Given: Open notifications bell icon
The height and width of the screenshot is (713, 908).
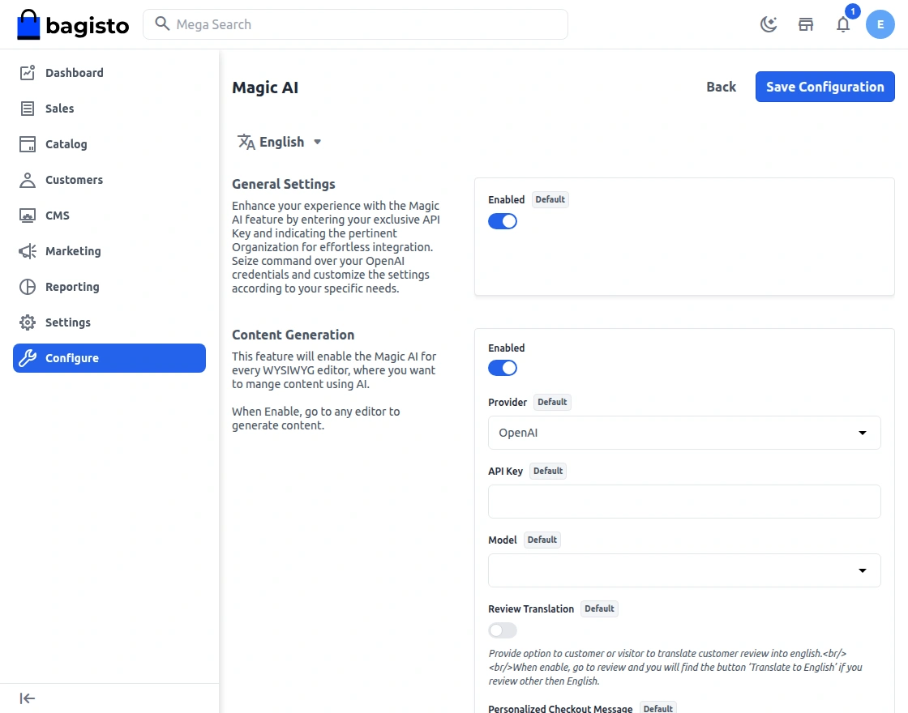Looking at the screenshot, I should tap(843, 24).
